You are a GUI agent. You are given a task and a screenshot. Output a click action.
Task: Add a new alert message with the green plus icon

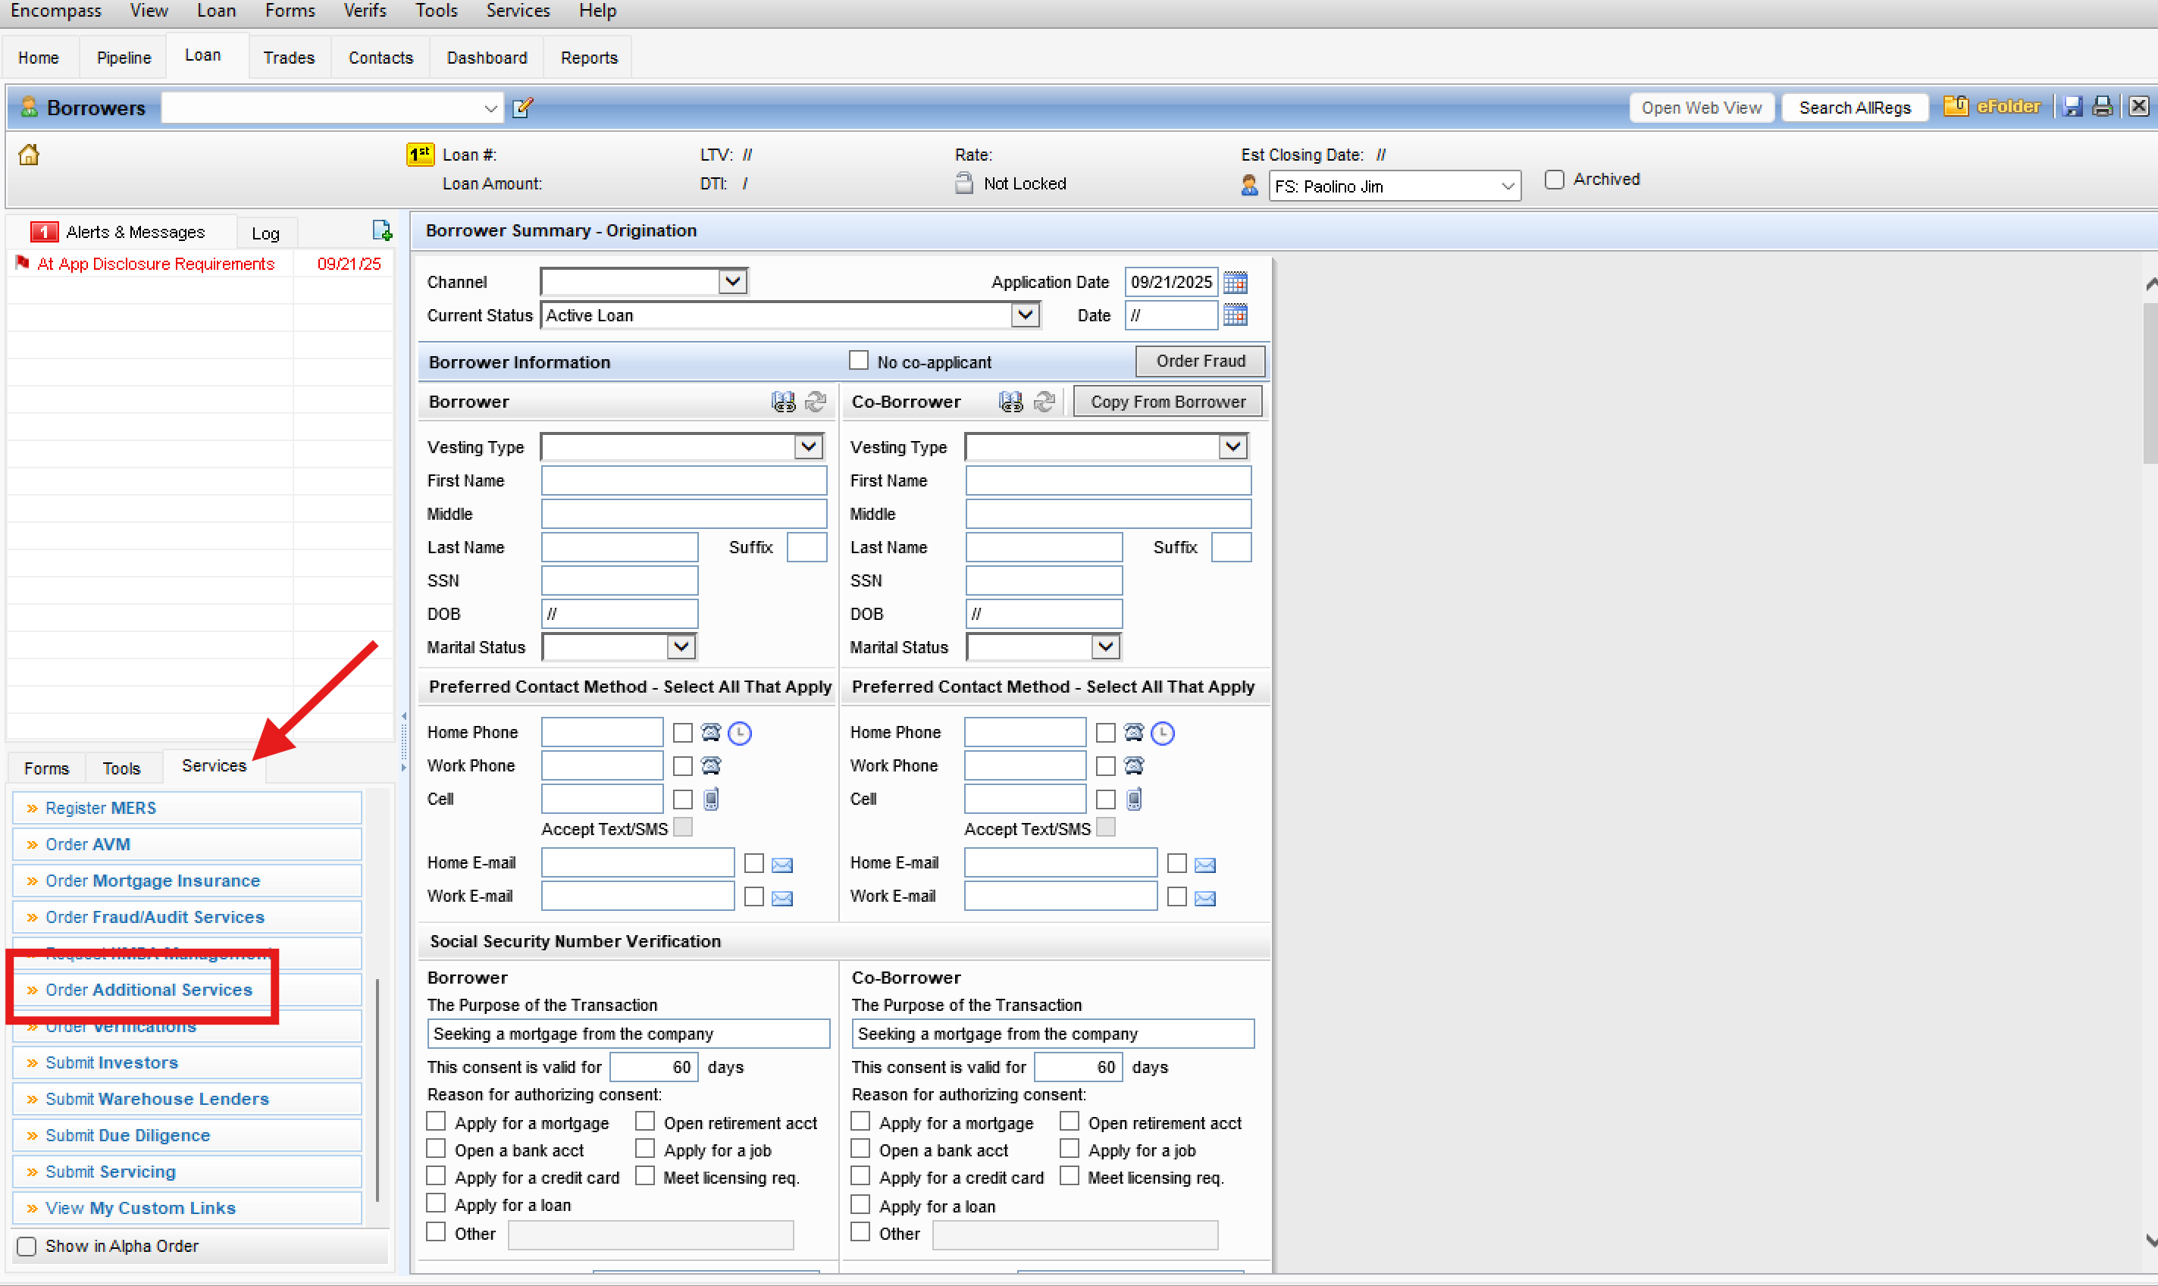coord(382,230)
